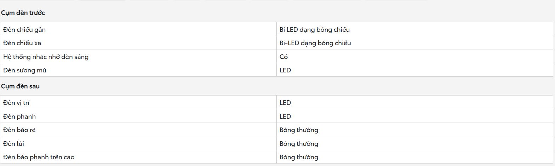Click the LED value for 'Đèn vị trí'
This screenshot has width=555, height=166.
285,103
